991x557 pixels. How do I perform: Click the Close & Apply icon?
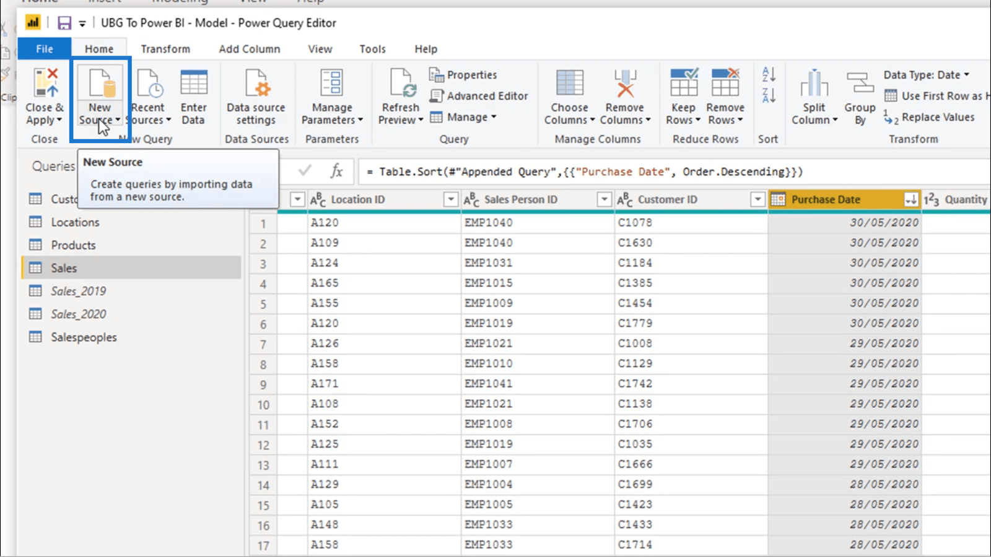pyautogui.click(x=46, y=83)
